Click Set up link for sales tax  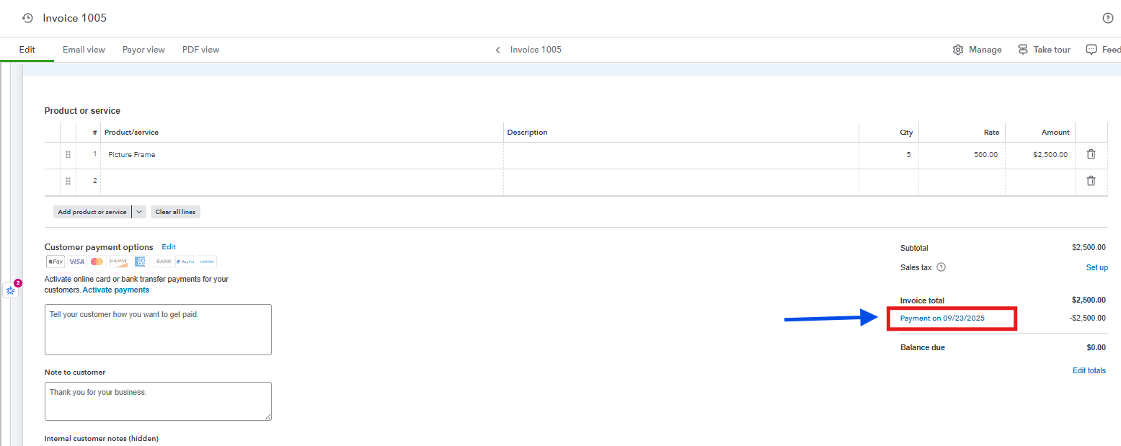pos(1096,267)
